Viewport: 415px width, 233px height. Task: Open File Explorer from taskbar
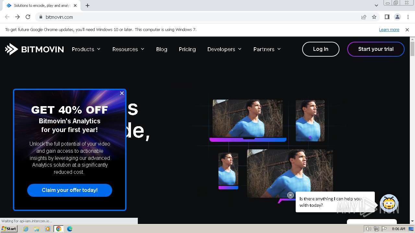coord(37,229)
